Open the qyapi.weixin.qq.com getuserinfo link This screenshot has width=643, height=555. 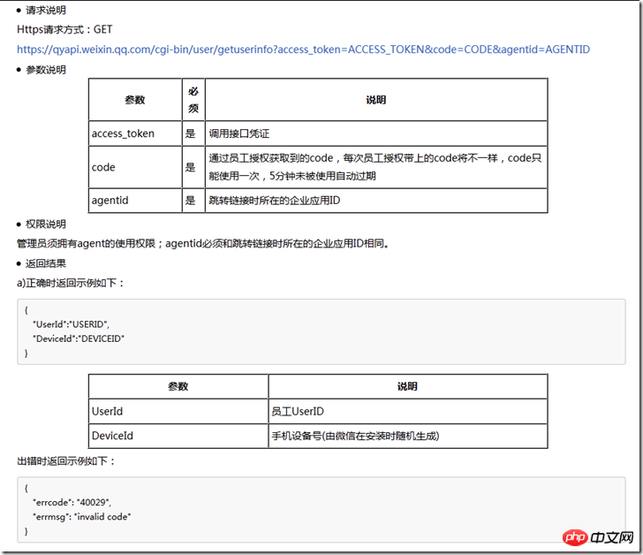303,49
